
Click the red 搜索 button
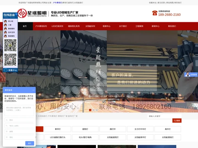[x=177, y=121]
